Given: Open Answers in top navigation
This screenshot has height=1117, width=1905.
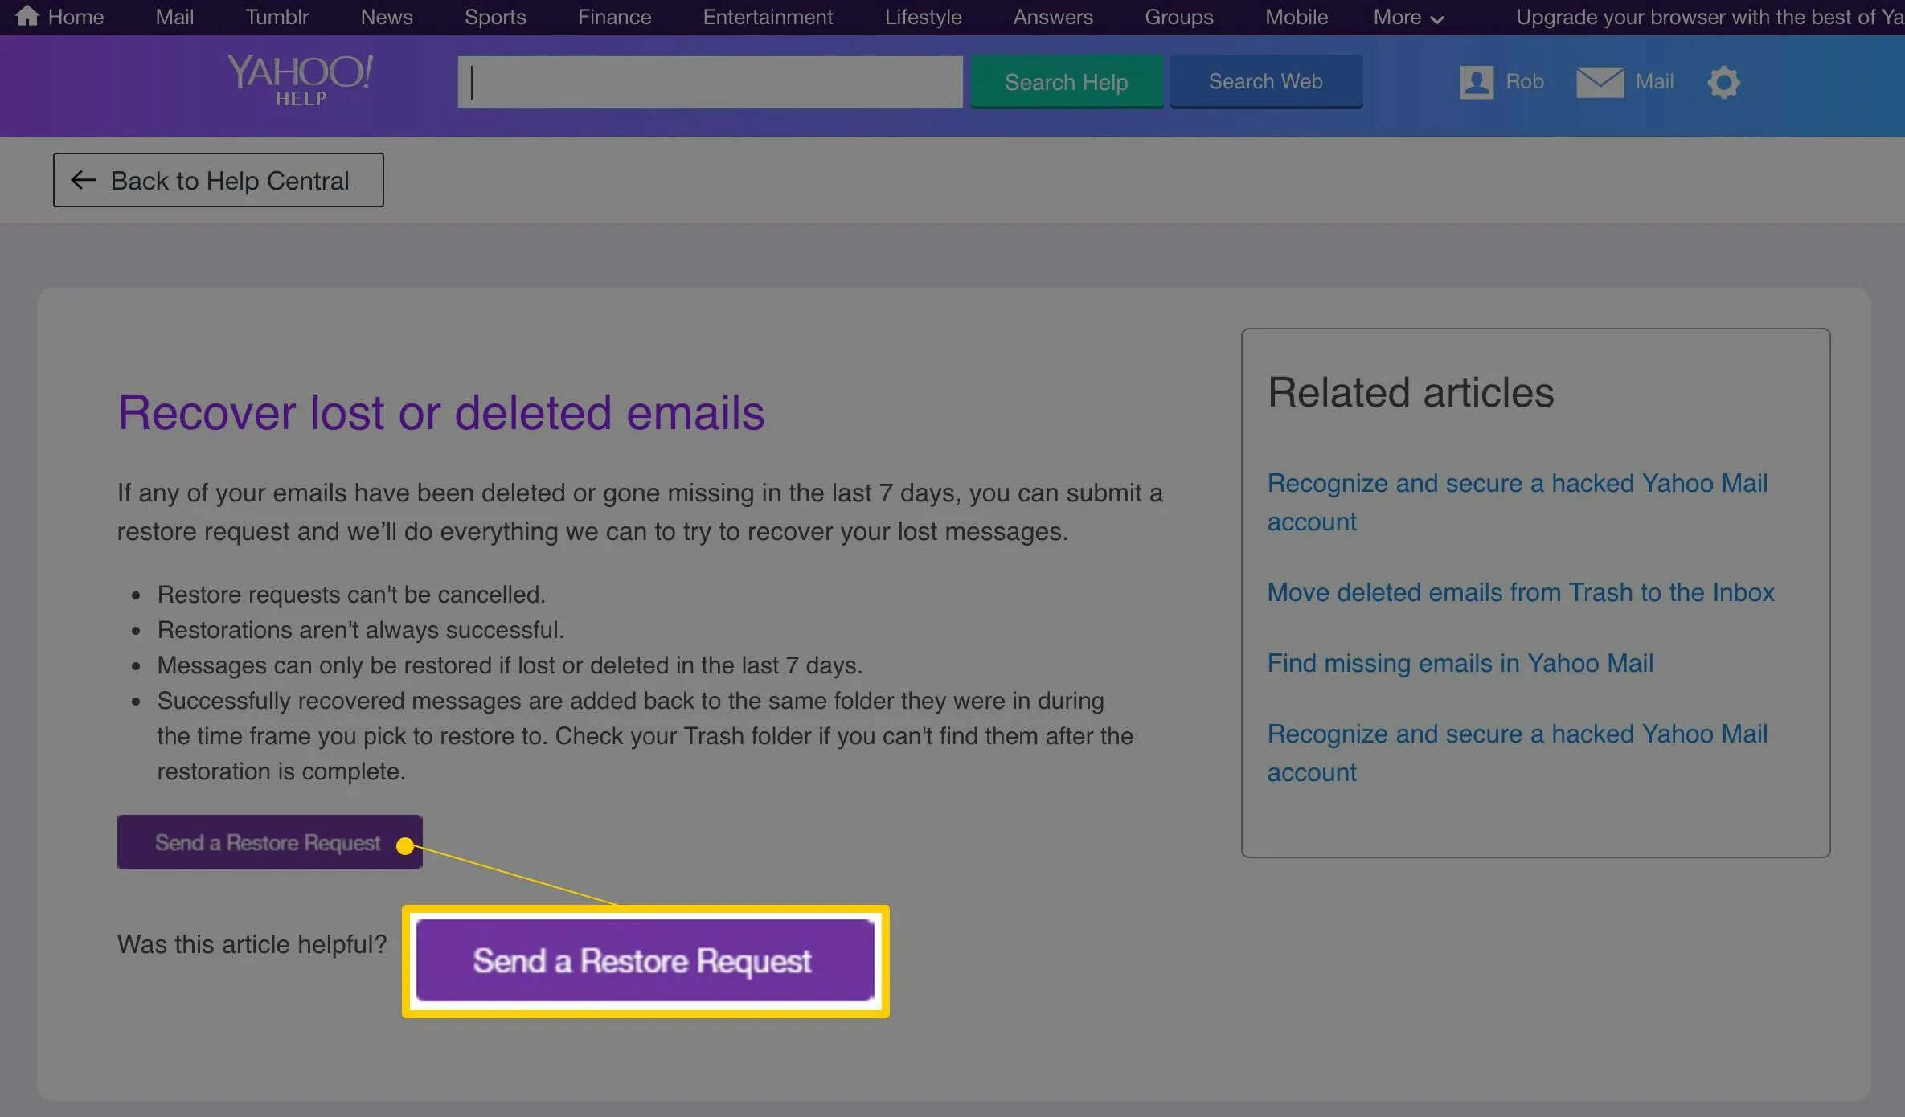Looking at the screenshot, I should [x=1053, y=17].
